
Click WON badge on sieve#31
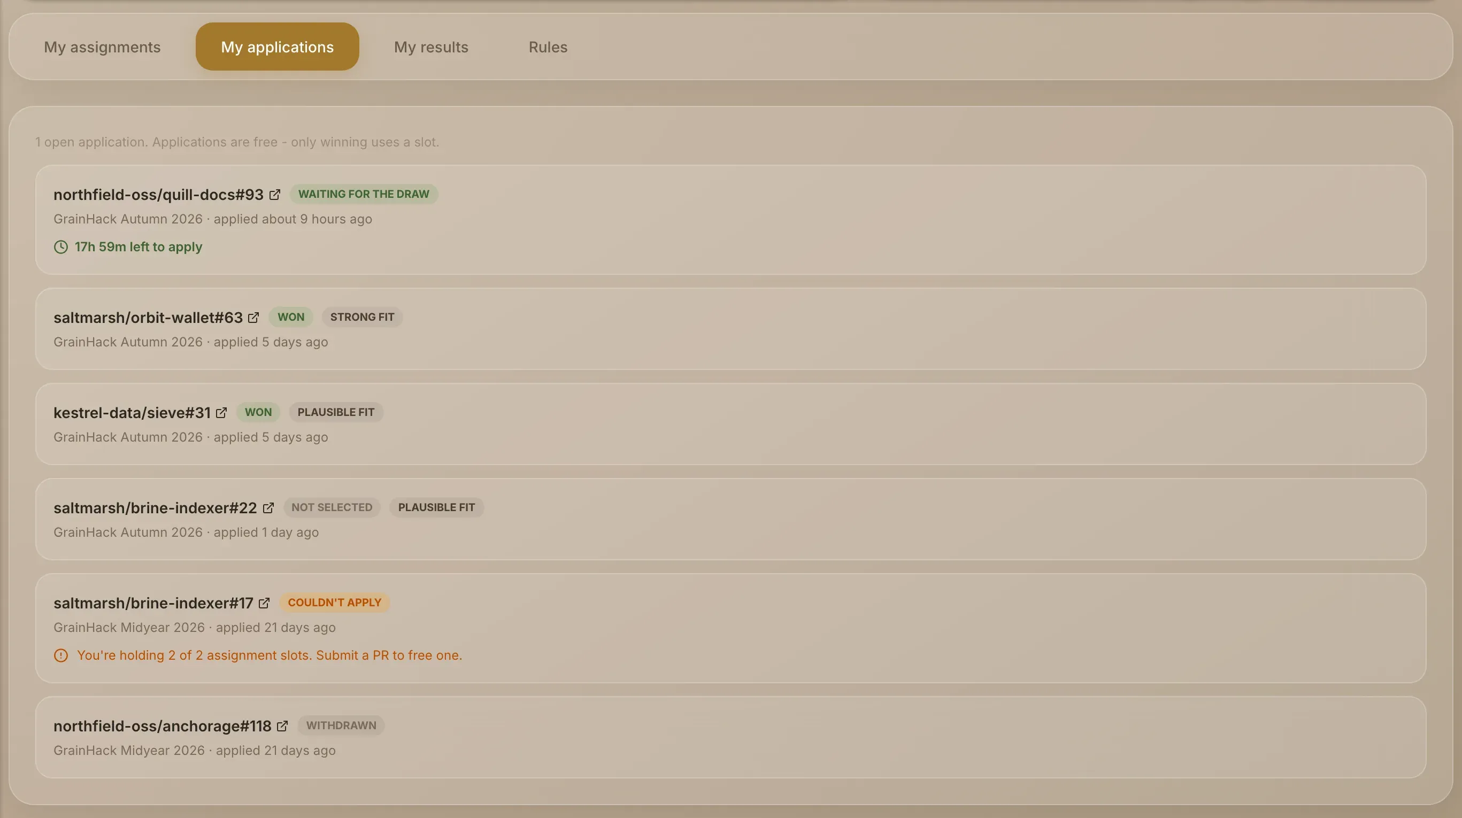[258, 412]
